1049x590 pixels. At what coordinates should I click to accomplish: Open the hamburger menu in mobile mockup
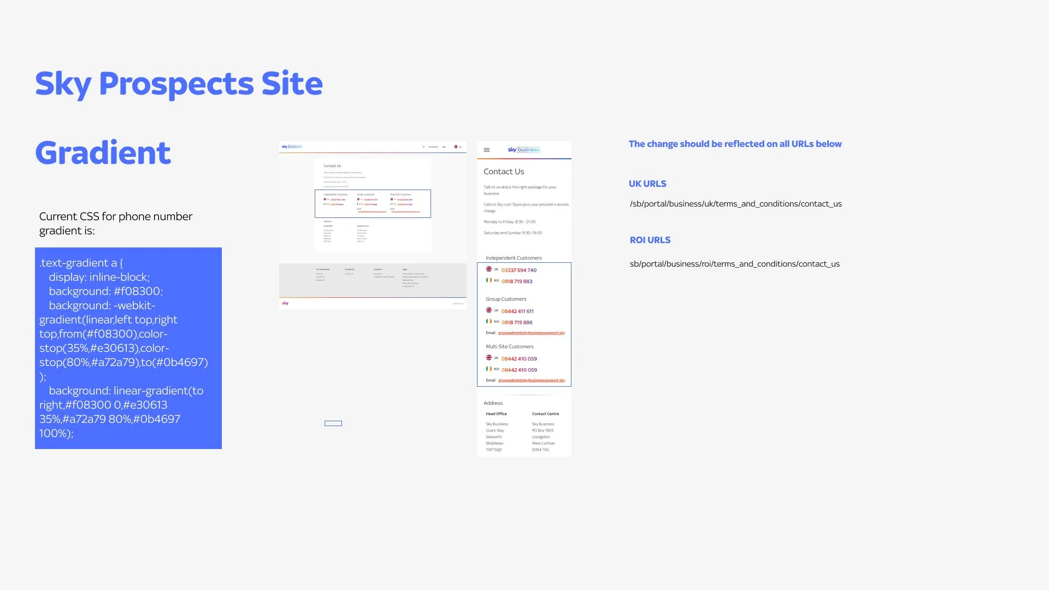coord(486,150)
